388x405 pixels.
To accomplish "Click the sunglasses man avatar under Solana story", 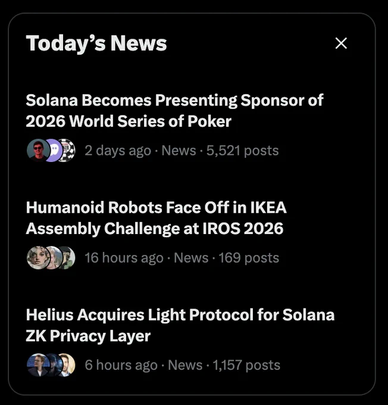I will click(38, 150).
